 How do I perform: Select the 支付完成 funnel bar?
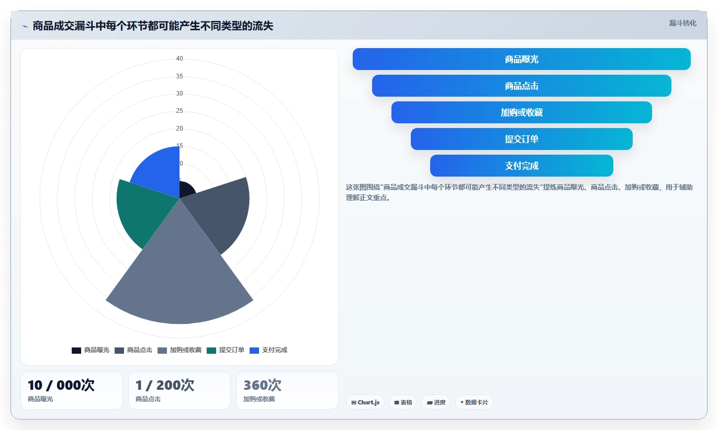point(522,166)
